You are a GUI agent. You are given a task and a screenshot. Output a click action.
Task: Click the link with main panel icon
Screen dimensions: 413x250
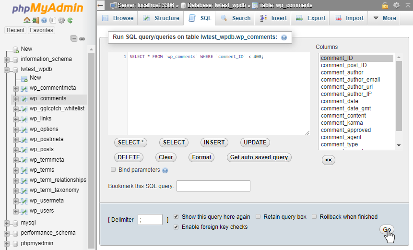tap(82, 39)
